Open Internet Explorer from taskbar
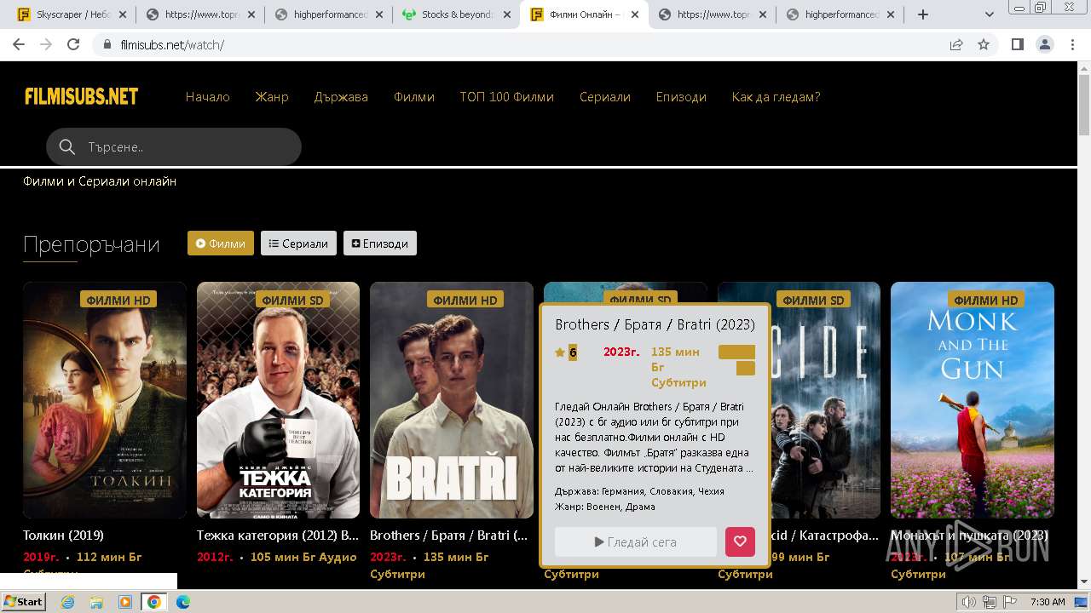The height and width of the screenshot is (613, 1091). click(x=68, y=602)
